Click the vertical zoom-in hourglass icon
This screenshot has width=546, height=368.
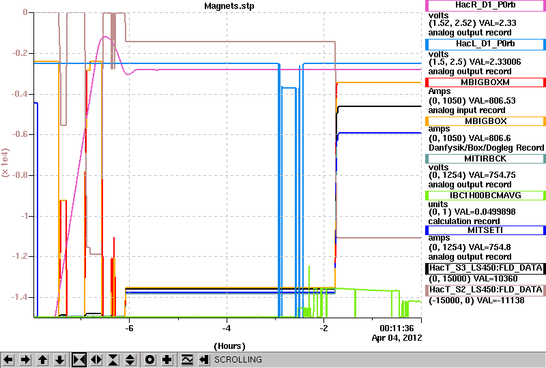click(x=113, y=360)
